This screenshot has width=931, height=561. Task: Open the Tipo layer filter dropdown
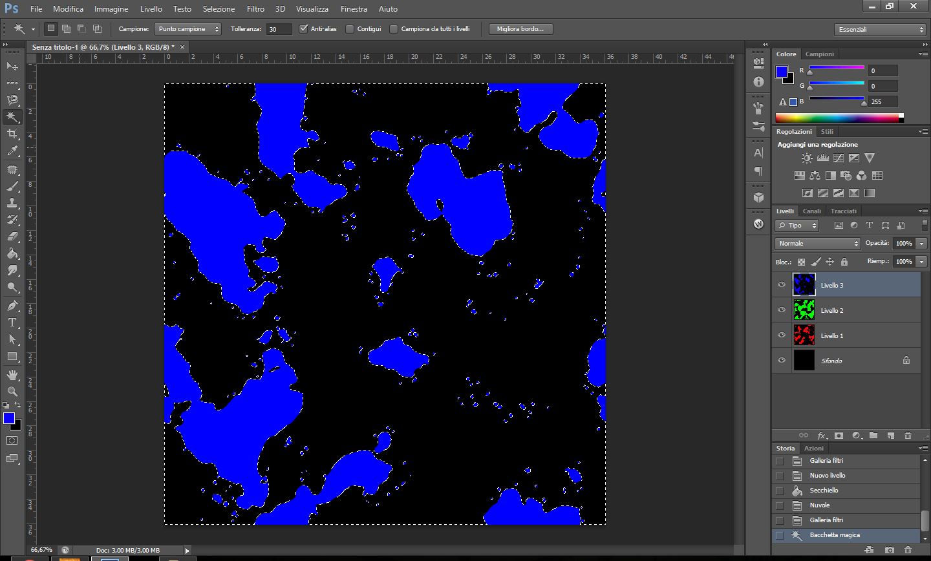coord(797,226)
